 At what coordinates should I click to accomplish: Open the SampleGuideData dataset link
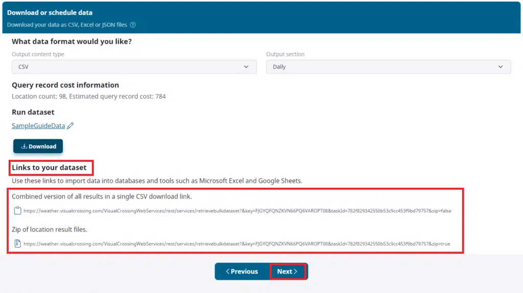point(38,126)
